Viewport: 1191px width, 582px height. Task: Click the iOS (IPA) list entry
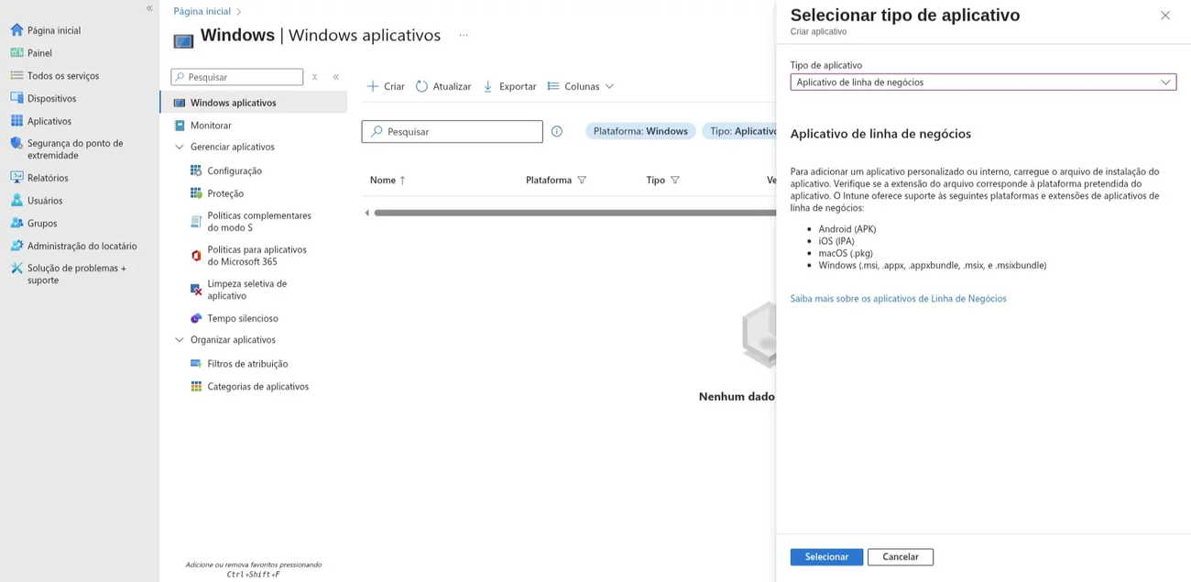[836, 241]
